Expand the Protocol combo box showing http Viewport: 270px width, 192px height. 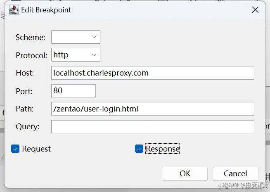[x=76, y=55]
